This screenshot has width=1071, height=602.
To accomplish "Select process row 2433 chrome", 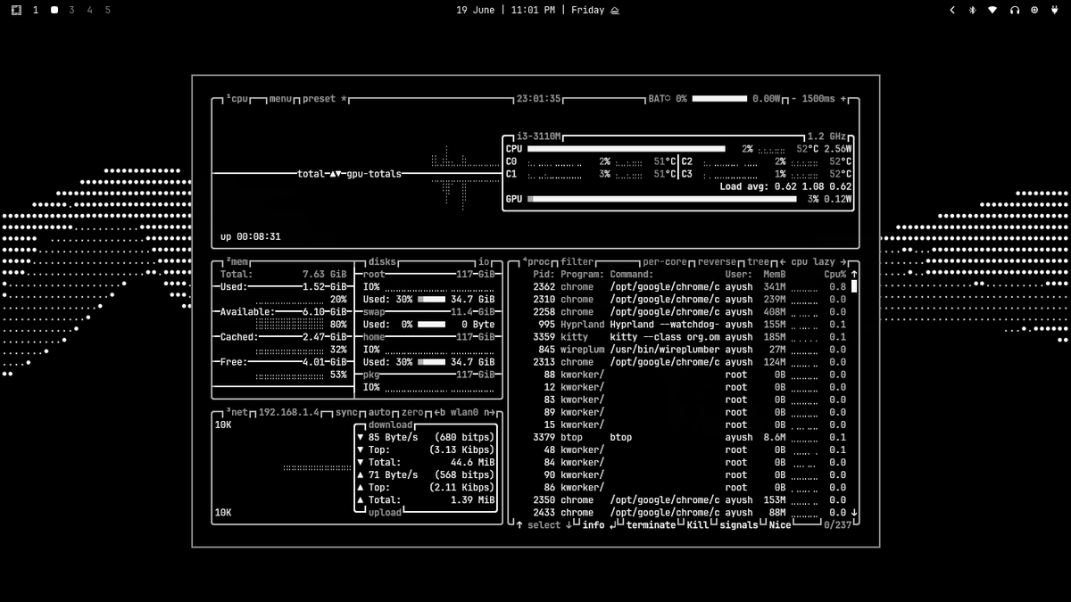I will click(689, 513).
